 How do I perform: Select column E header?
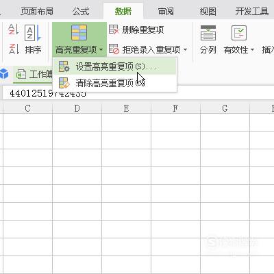click(x=126, y=108)
